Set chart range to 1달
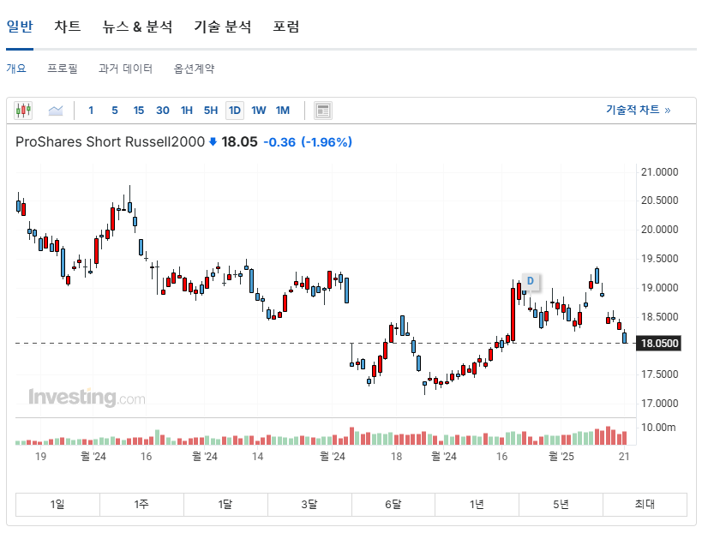The height and width of the screenshot is (539, 702). tap(225, 505)
